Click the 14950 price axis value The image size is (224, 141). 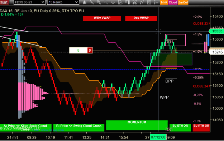[218, 120]
